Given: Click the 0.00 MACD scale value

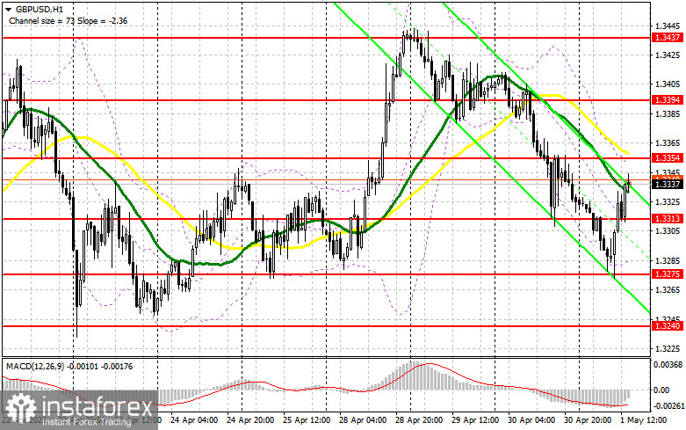Looking at the screenshot, I should pyautogui.click(x=663, y=390).
